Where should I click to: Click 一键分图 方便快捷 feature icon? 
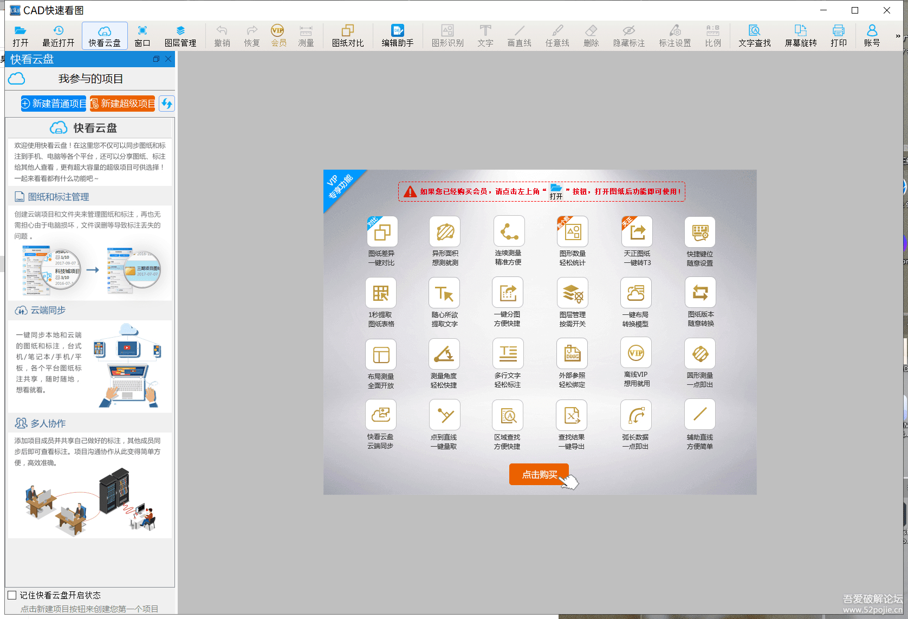(508, 293)
